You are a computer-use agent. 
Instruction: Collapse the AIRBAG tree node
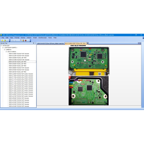[5, 50]
